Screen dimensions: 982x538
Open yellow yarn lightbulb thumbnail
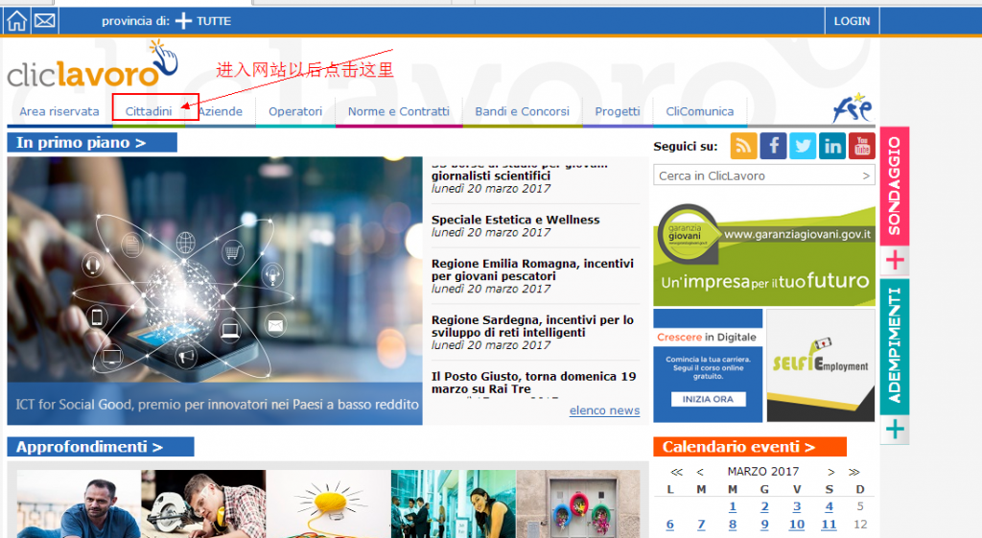point(328,504)
